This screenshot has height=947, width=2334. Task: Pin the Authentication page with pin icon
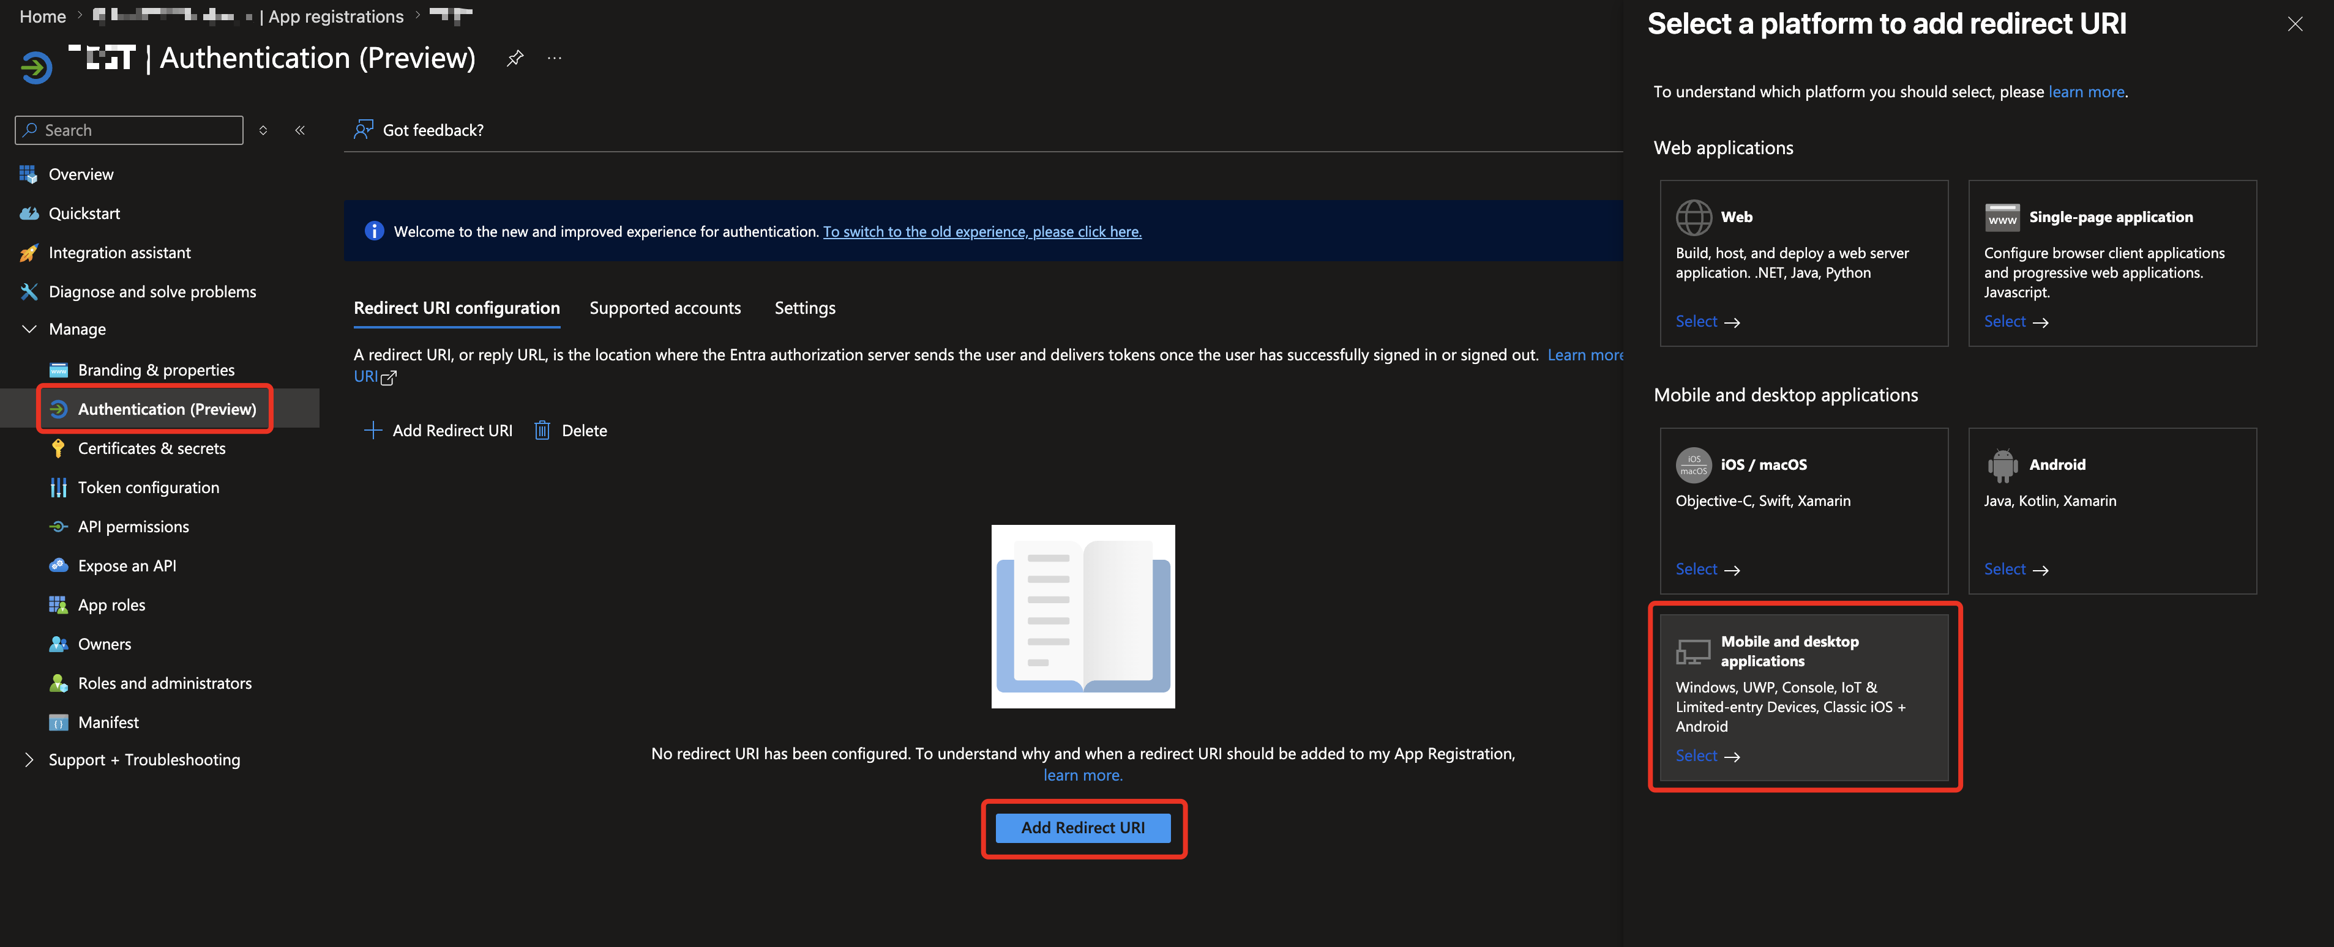click(515, 58)
